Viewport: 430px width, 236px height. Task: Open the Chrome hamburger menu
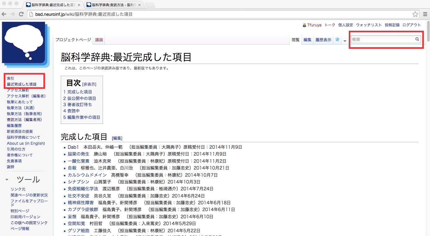coord(425,14)
